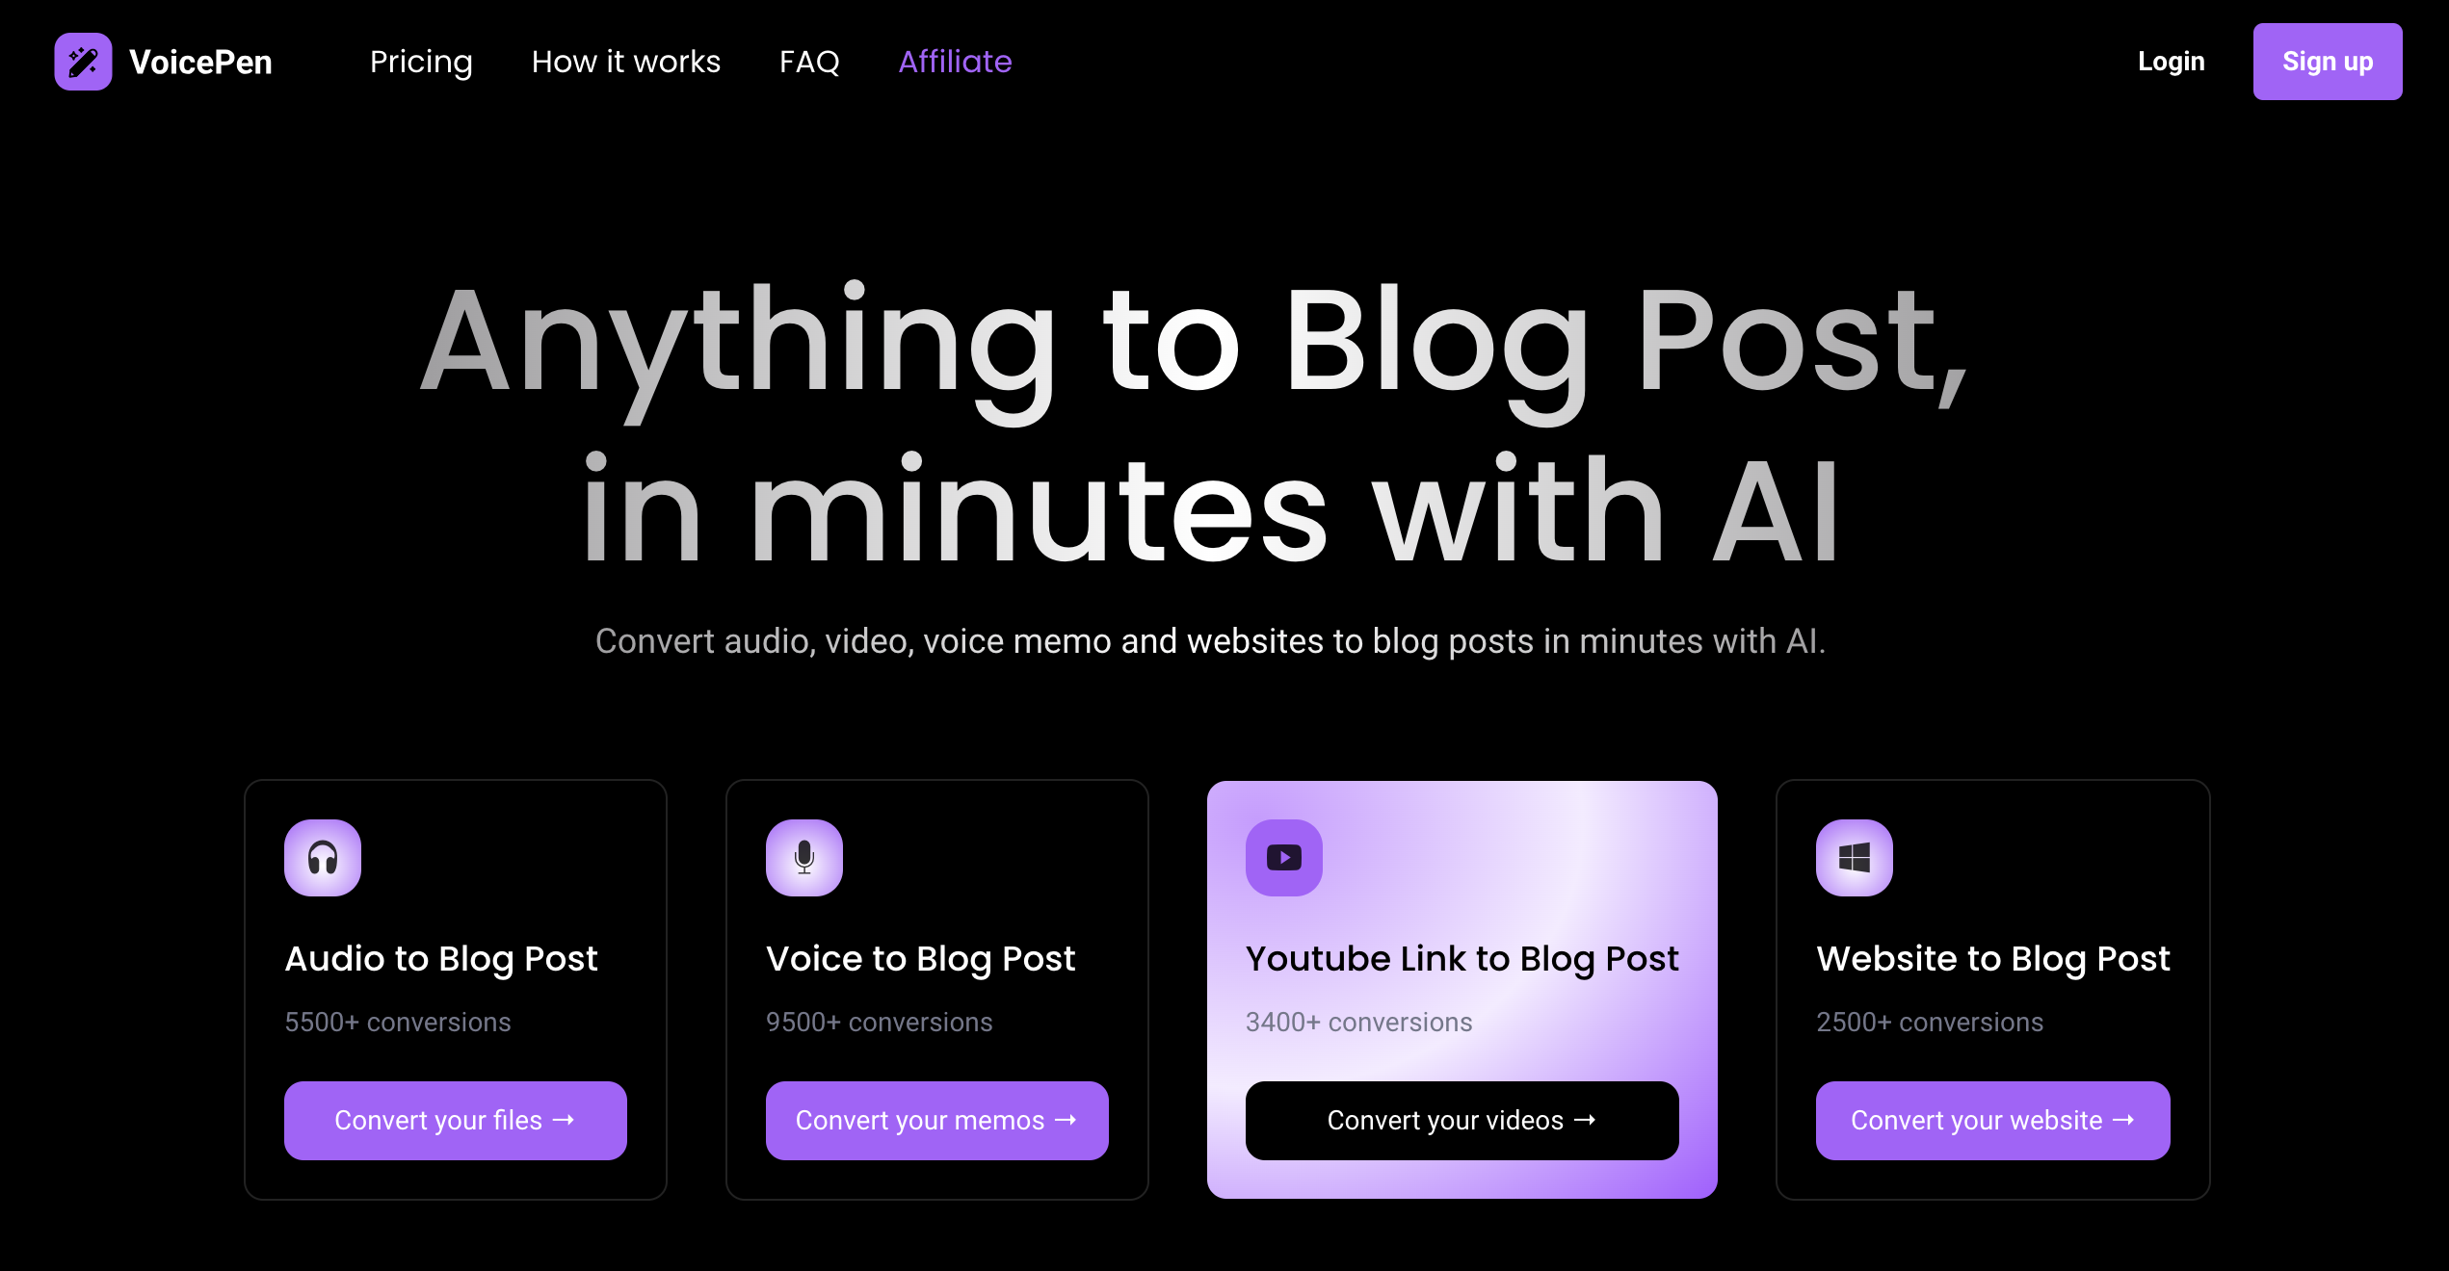Image resolution: width=2449 pixels, height=1271 pixels.
Task: Click the headphones Audio icon
Action: coord(323,857)
